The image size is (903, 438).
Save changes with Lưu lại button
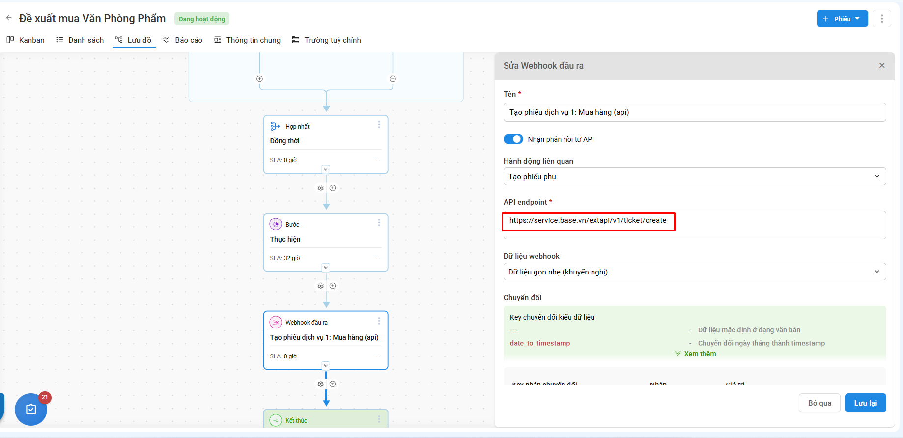coord(865,403)
